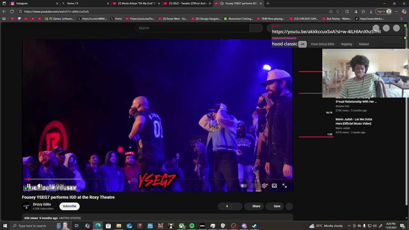Seek along the video progress bar

(x=157, y=179)
